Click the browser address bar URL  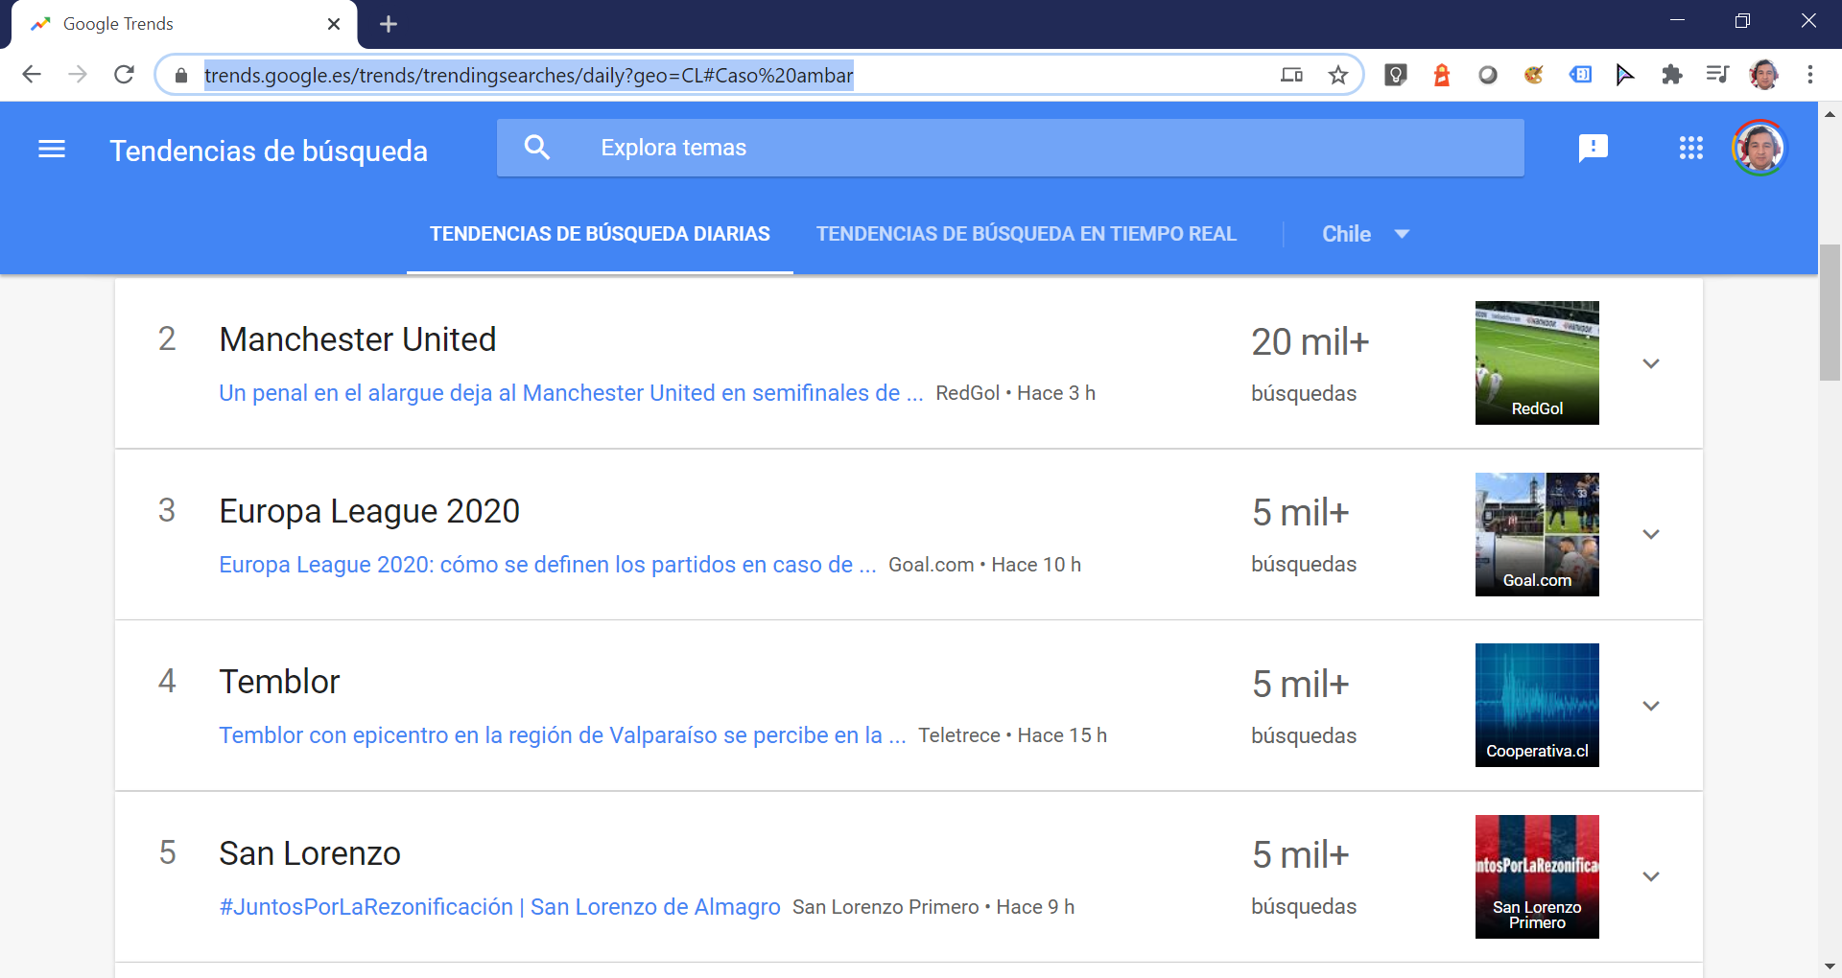(529, 76)
